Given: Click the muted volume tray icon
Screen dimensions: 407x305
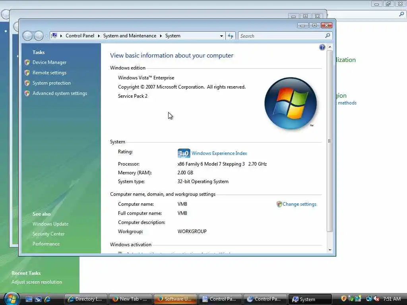Looking at the screenshot, I should click(x=376, y=299).
